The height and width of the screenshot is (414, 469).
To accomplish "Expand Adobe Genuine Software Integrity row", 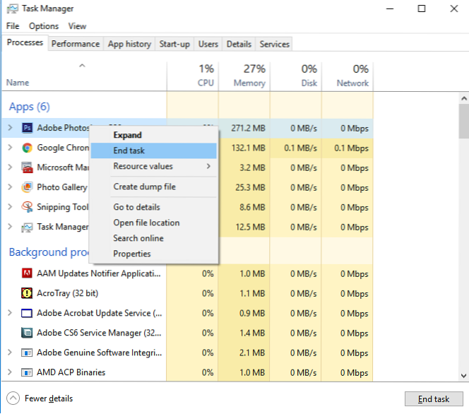I will pos(10,353).
